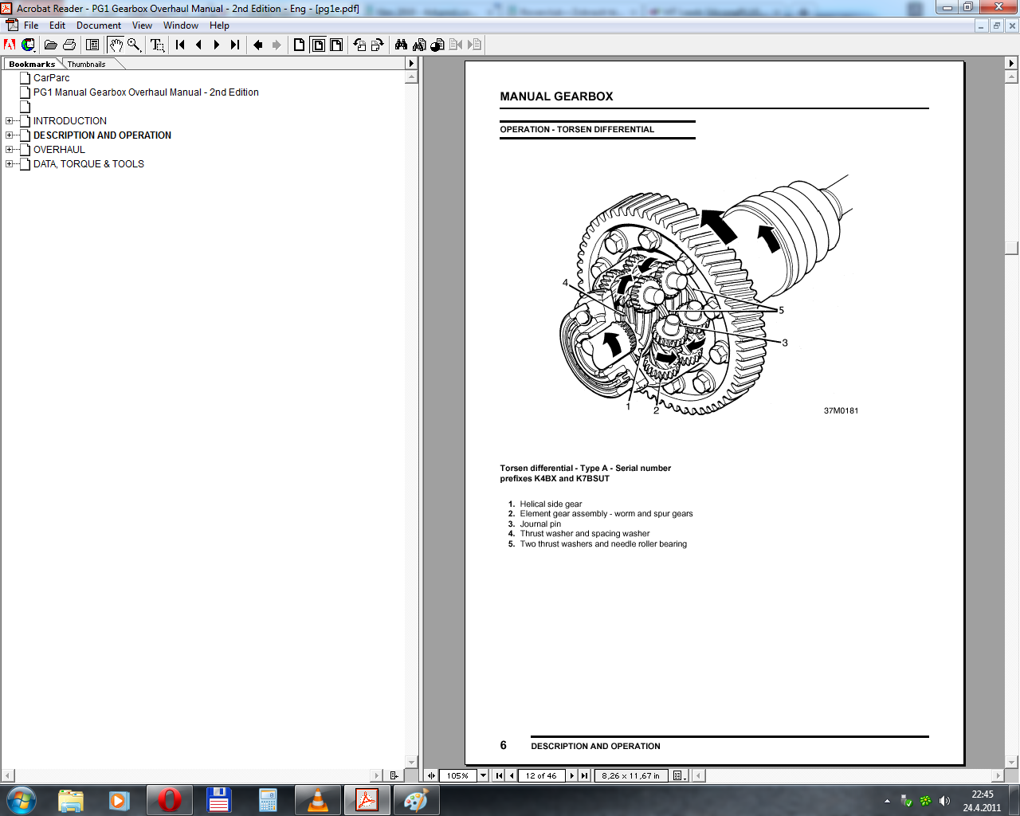Click the page number field showing 12 of 46
The width and height of the screenshot is (1020, 816).
point(541,775)
